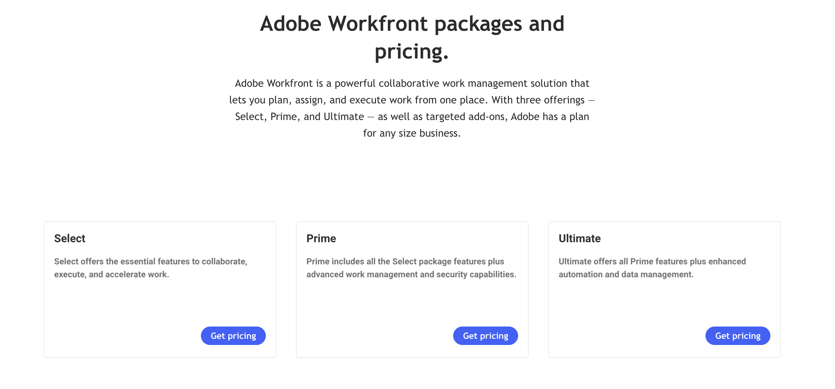The image size is (835, 389).
Task: Click the Select package heading
Action: (x=69, y=238)
